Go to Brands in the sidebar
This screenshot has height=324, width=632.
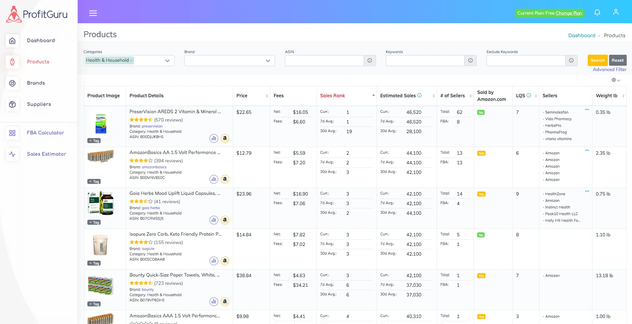point(36,83)
